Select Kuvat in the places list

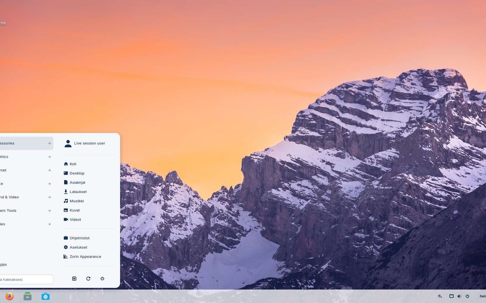tap(75, 210)
